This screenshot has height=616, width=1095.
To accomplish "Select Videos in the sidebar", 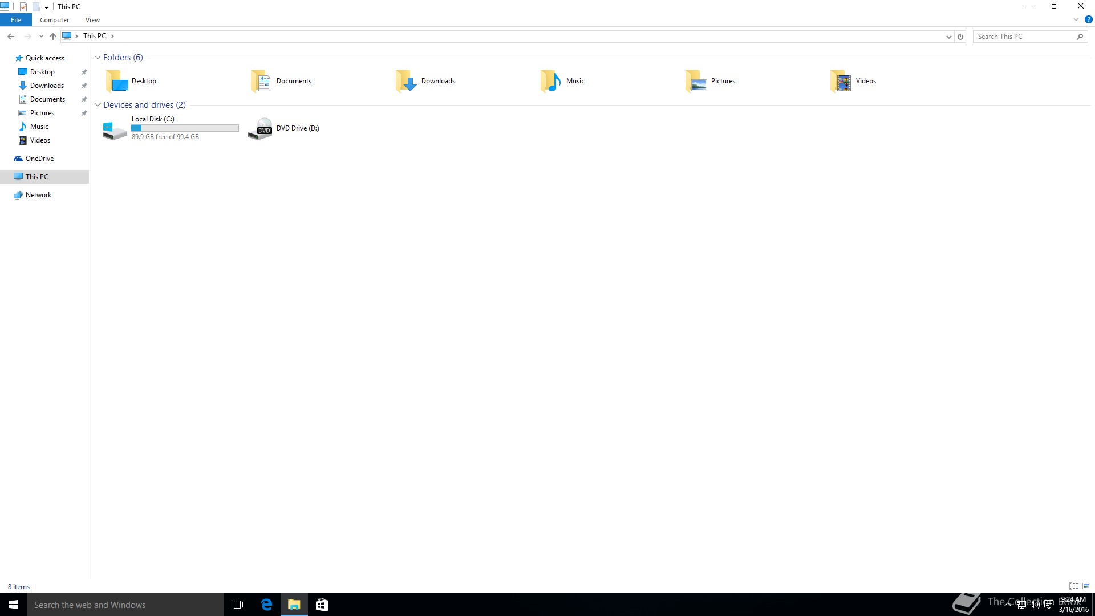I will pyautogui.click(x=40, y=140).
